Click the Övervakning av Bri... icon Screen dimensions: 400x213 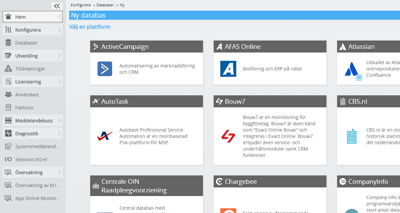(9, 185)
